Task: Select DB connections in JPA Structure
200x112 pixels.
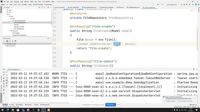Action: click(11, 46)
